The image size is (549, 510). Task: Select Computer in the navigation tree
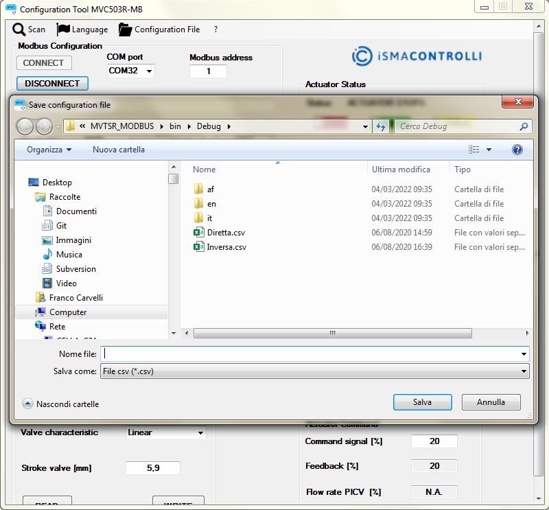coord(68,312)
